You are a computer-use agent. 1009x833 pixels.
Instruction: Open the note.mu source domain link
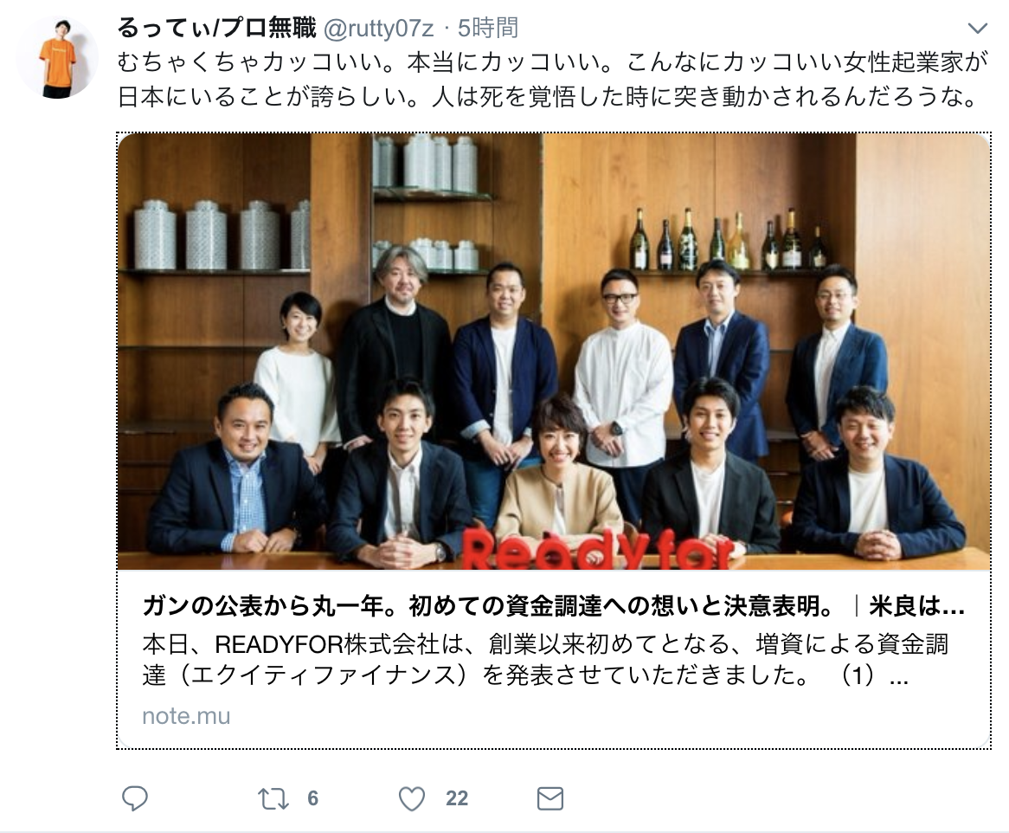(x=186, y=716)
